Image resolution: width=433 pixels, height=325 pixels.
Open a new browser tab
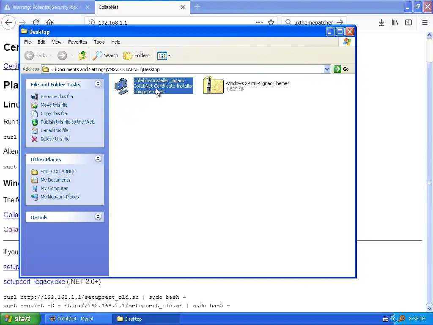coord(197,7)
